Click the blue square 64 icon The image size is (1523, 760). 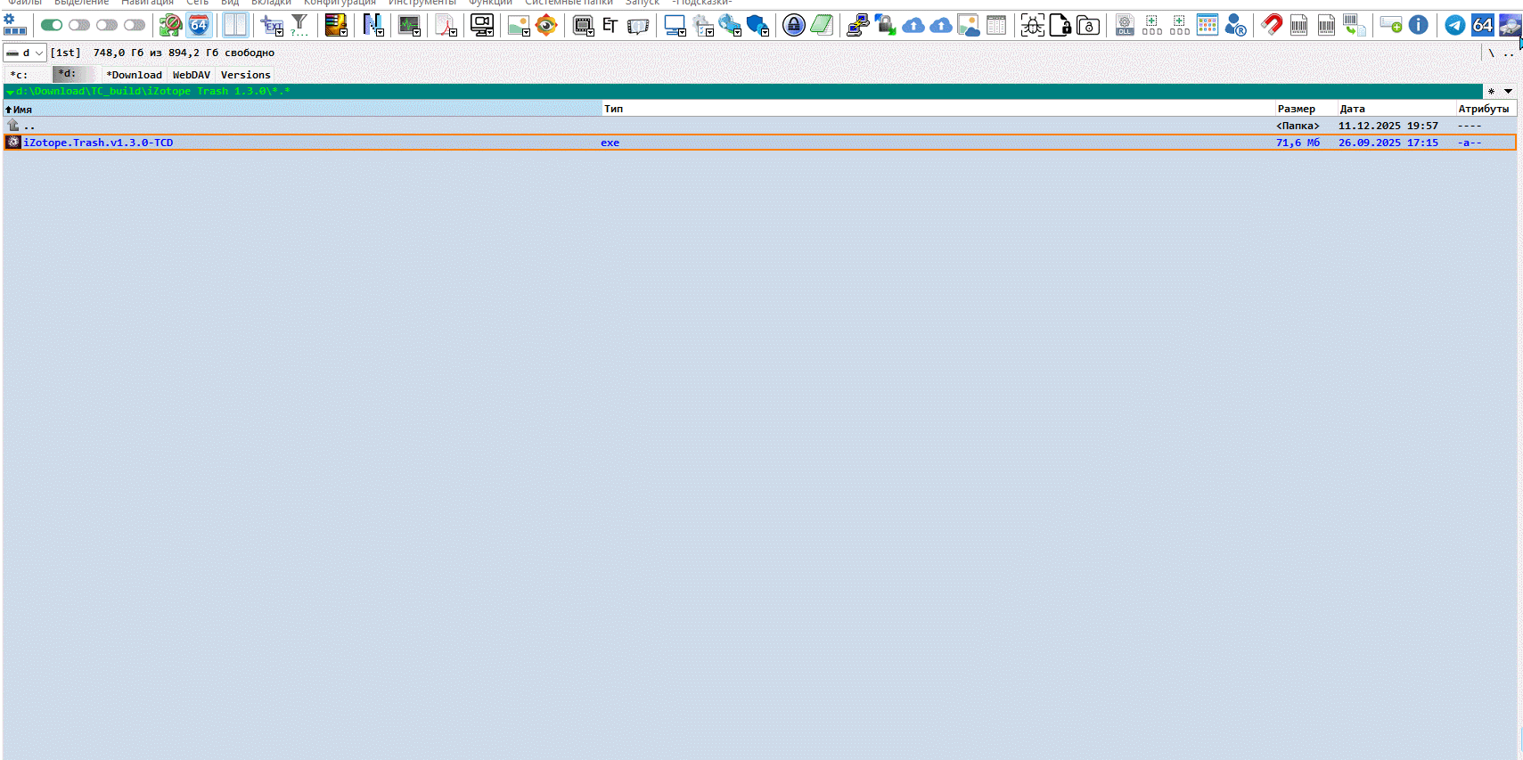click(1483, 25)
